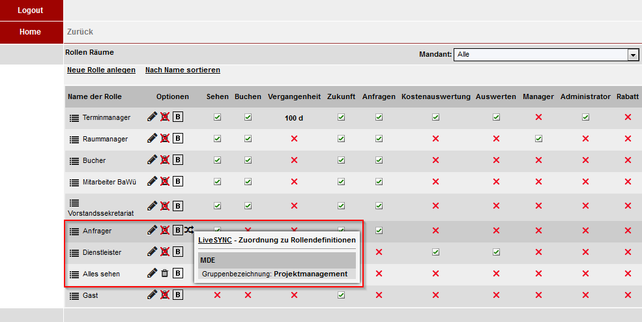
Task: Click the list icon beside Gast
Action: [74, 296]
